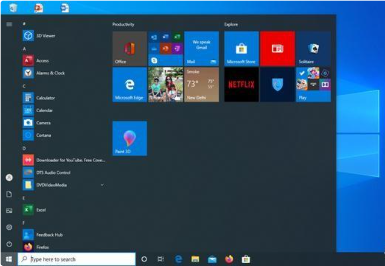Viewport: 385px width, 266px height.
Task: Click the letter 'C' list header
Action: pyautogui.click(x=24, y=86)
